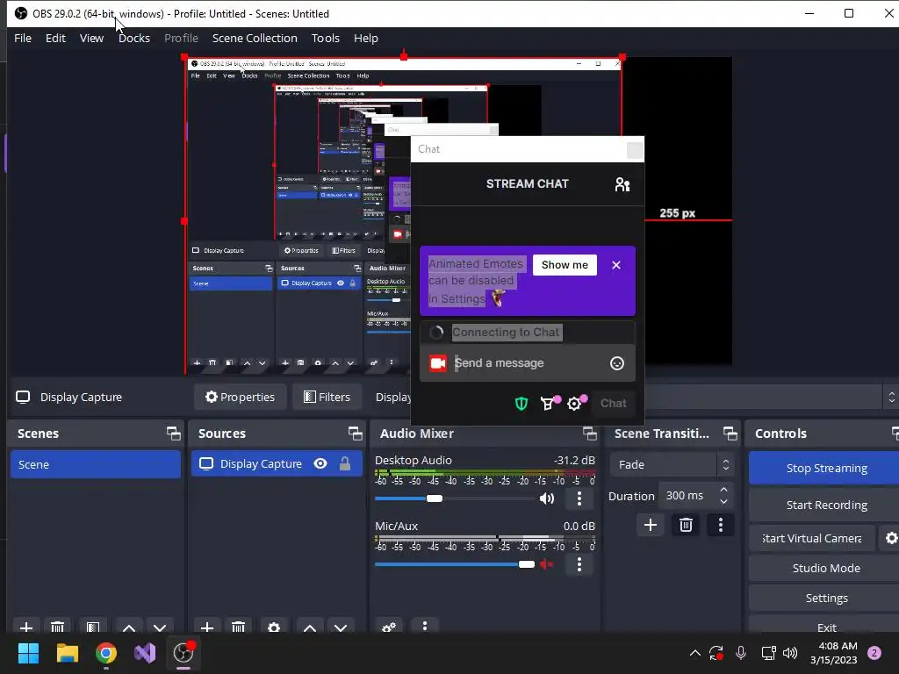899x674 pixels.
Task: Toggle lock on Display Capture source
Action: 344,463
